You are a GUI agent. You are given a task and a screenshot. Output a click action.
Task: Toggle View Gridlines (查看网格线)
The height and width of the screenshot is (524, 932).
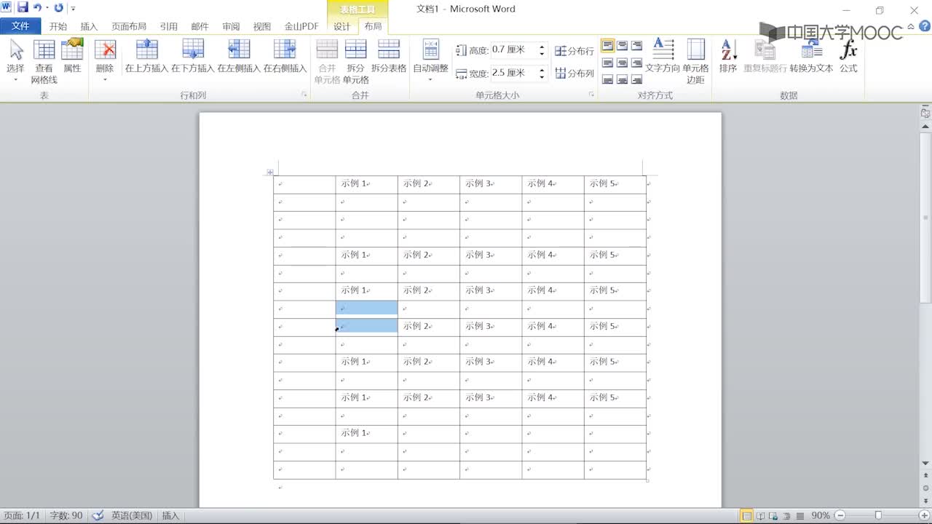(44, 61)
